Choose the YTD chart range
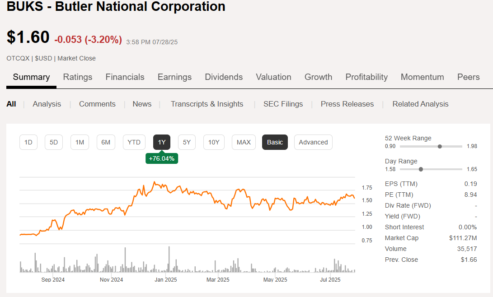Image resolution: width=493 pixels, height=297 pixels. point(134,142)
